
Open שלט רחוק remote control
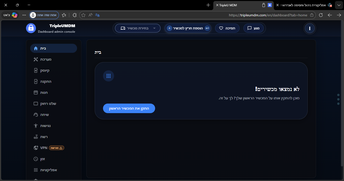pyautogui.click(x=45, y=104)
